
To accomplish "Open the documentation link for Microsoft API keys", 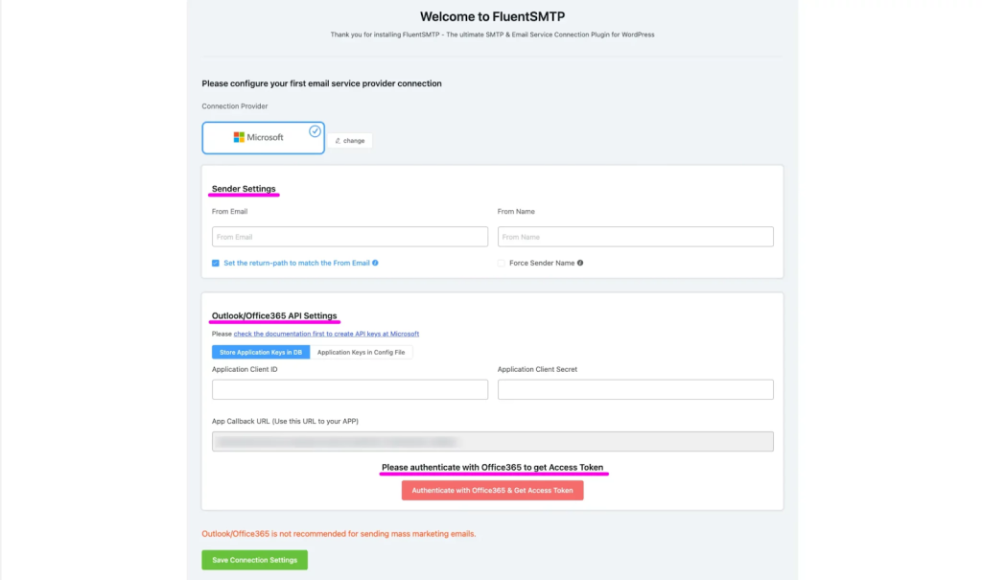I will tap(326, 334).
